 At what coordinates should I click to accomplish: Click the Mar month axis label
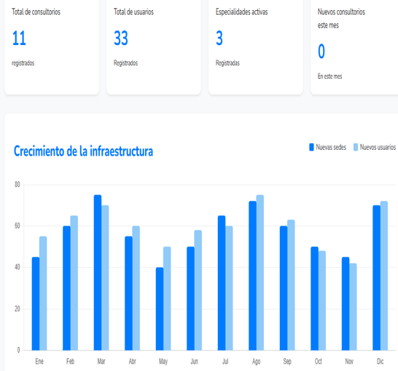pyautogui.click(x=101, y=361)
